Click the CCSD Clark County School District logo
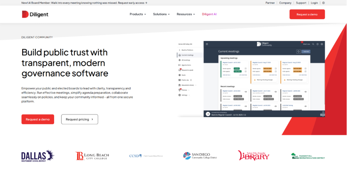347x171 pixels. pyautogui.click(x=146, y=156)
